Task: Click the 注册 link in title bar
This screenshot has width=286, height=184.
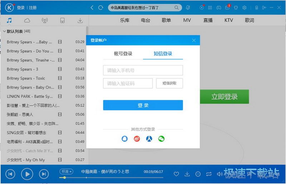Action: [33, 7]
